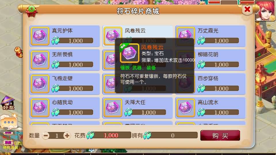The height and width of the screenshot is (155, 276).
Task: Click the 拥有 owned gems field
Action: [x=170, y=135]
